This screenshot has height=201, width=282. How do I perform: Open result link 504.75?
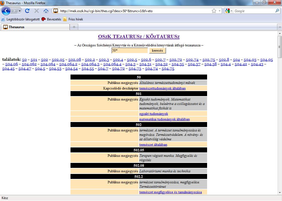point(168,68)
